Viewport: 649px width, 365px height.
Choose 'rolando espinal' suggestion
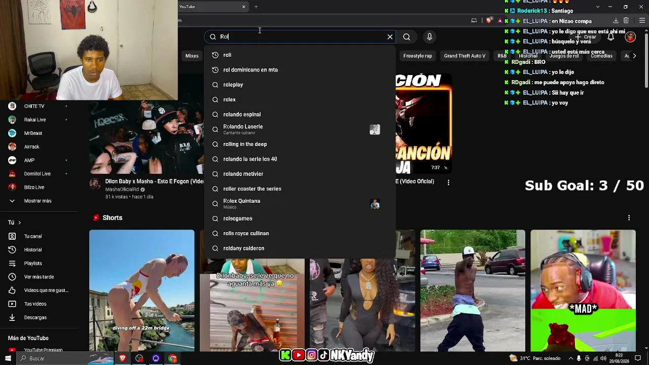tap(300, 115)
